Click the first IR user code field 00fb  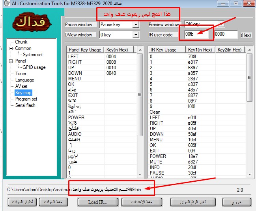pos(196,34)
